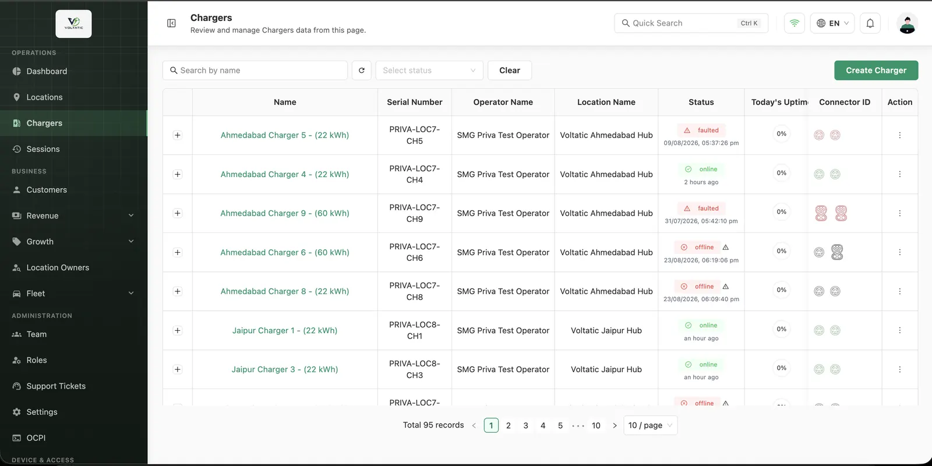
Task: Expand row for Ahmedabad Charger 4
Action: 178,174
